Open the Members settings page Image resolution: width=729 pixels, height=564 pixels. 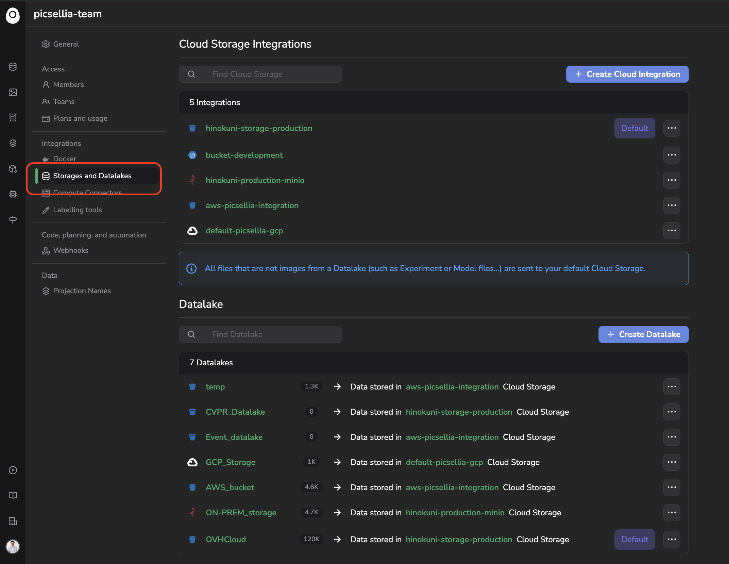coord(63,85)
